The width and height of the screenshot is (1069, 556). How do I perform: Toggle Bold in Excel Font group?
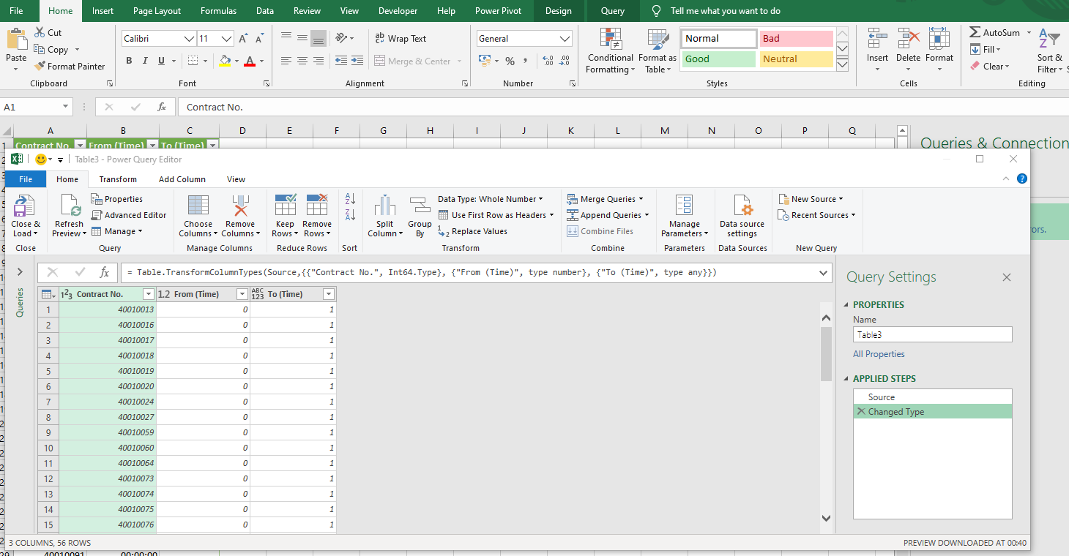(129, 61)
